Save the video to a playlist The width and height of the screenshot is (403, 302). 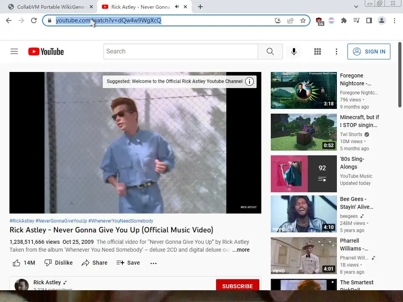coord(128,263)
